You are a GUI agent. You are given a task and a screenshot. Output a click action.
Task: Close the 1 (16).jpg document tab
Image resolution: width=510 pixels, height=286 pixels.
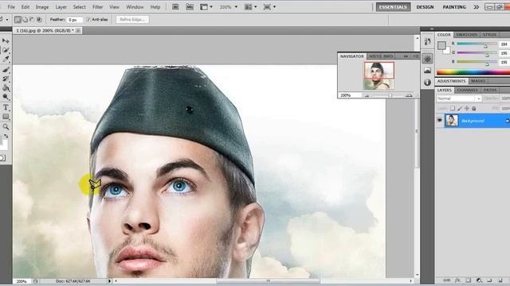coord(78,30)
